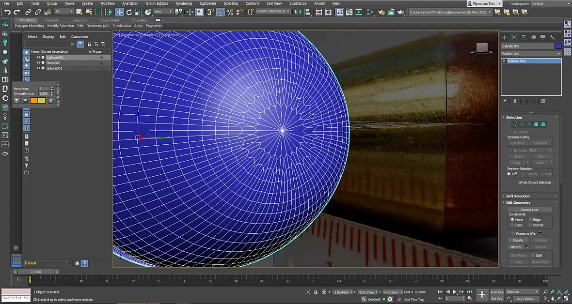The image size is (572, 304).
Task: Expand the Soft Selection rollout
Action: coord(518,196)
